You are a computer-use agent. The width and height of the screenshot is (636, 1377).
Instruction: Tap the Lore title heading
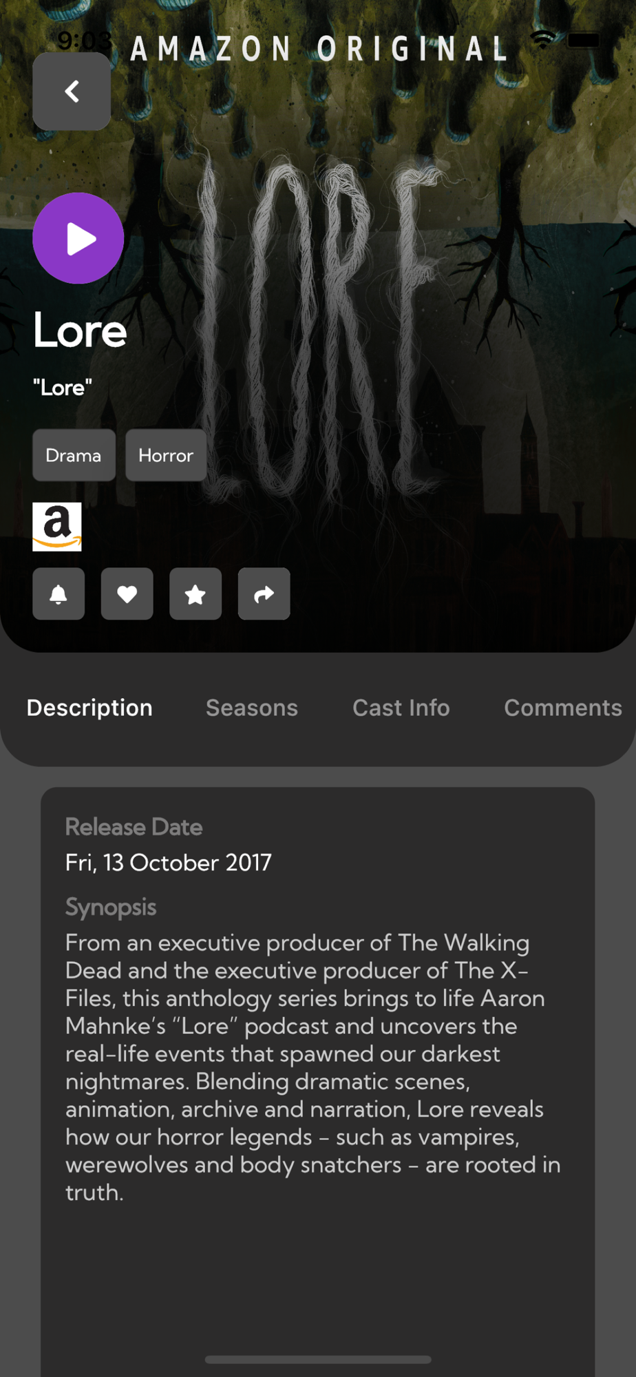pos(80,330)
